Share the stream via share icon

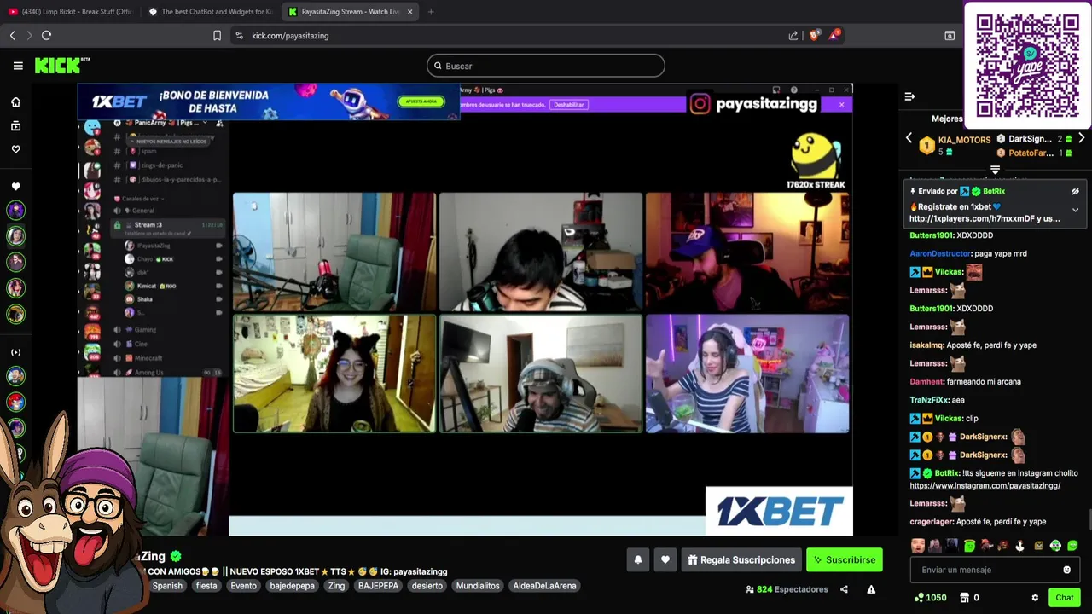(x=844, y=589)
